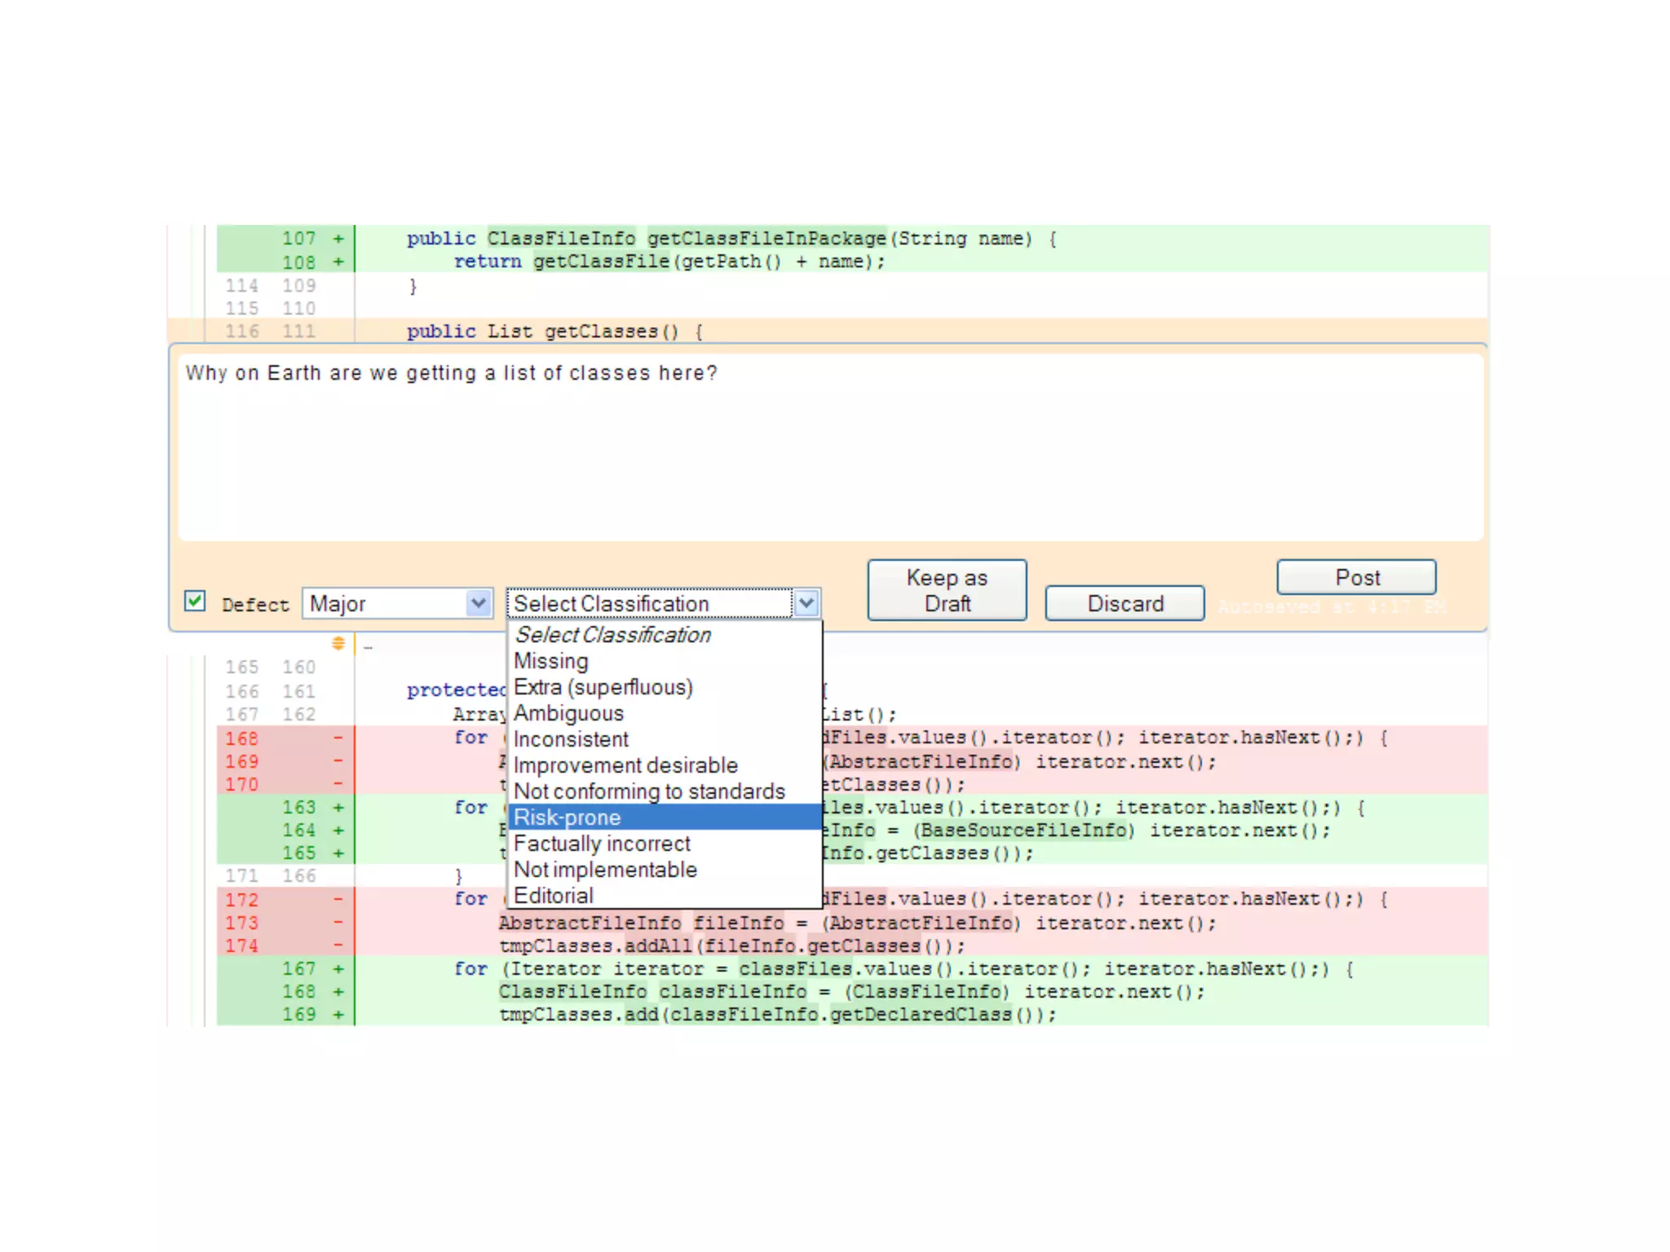Uncheck the Defect checkbox
This screenshot has height=1252, width=1670.
click(195, 602)
